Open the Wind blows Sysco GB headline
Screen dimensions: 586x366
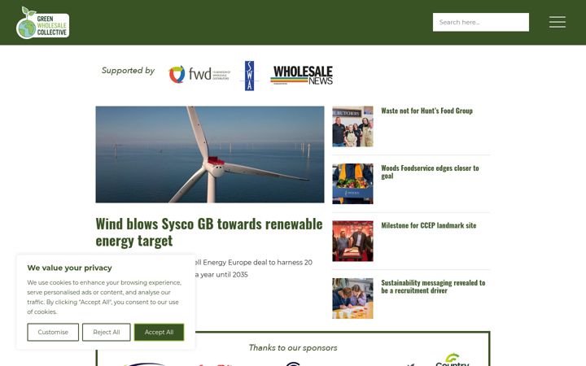[x=209, y=232]
